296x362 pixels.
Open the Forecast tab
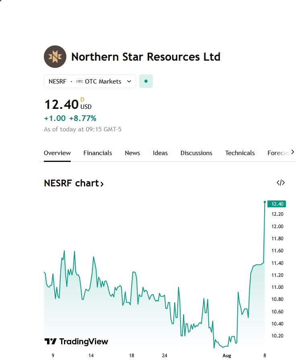[x=278, y=153]
